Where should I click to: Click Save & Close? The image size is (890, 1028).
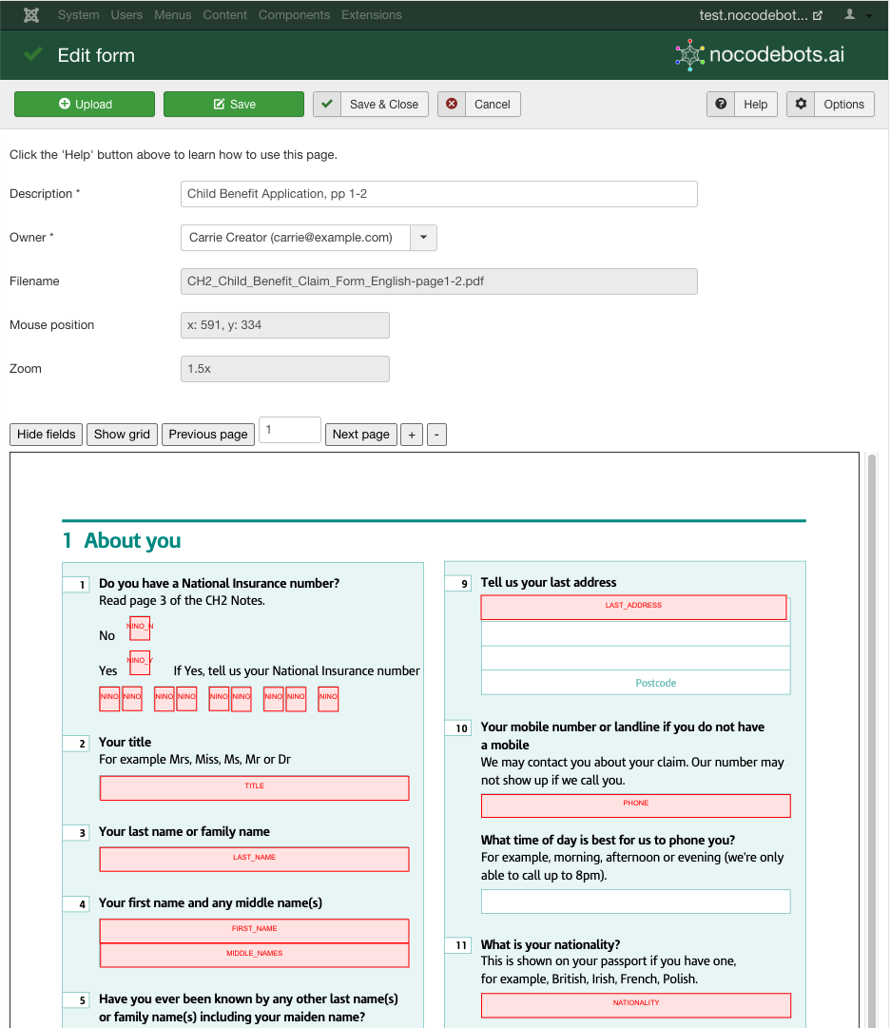coord(371,105)
